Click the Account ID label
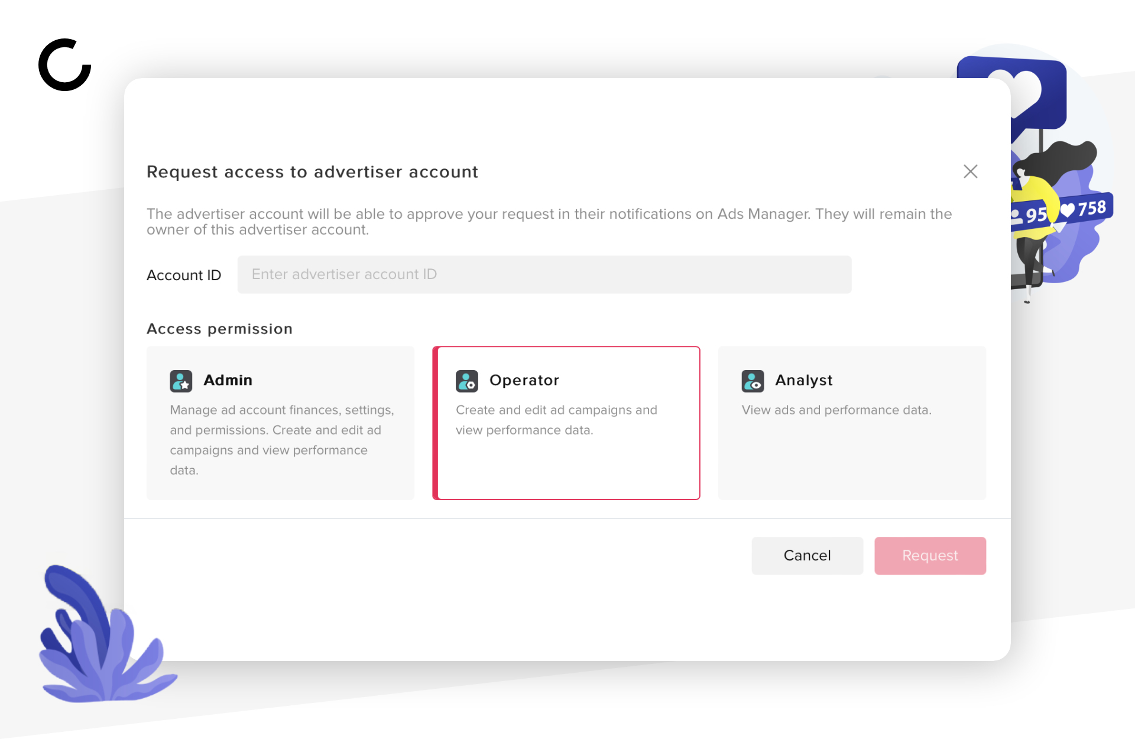The width and height of the screenshot is (1135, 739). [x=184, y=275]
